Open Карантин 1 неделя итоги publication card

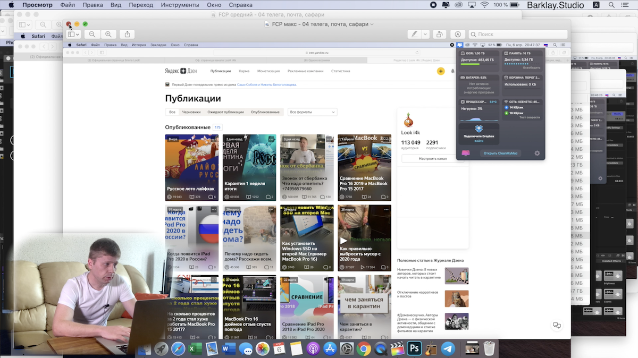tap(249, 167)
